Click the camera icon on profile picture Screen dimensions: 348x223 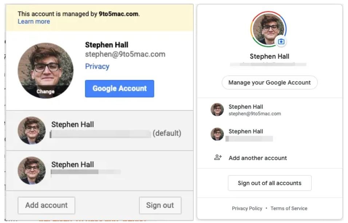point(281,42)
